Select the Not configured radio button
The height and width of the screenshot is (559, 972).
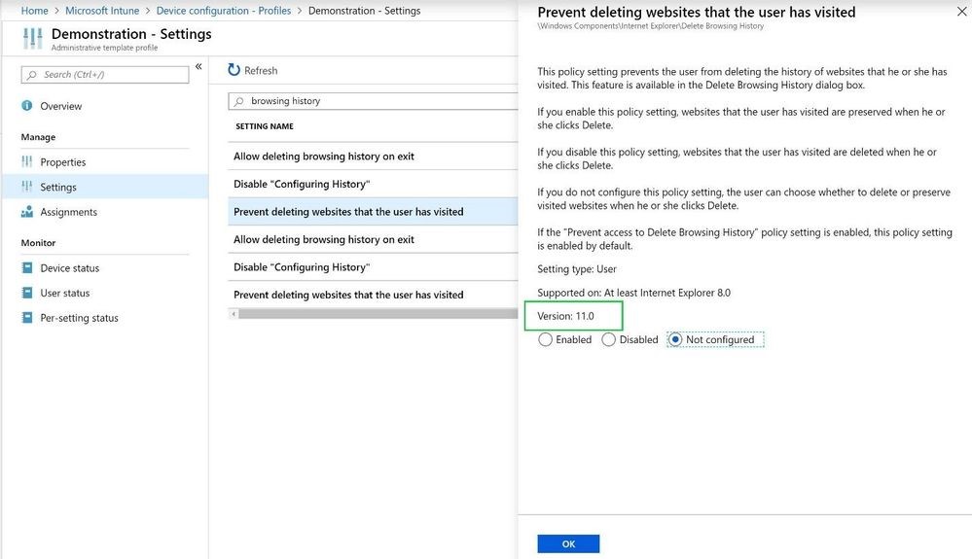click(675, 339)
